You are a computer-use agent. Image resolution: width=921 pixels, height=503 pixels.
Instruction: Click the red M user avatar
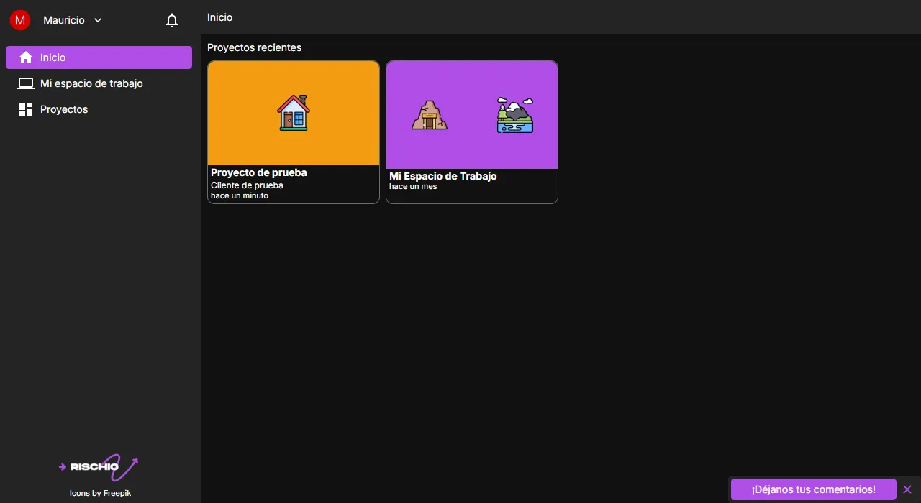(x=19, y=20)
